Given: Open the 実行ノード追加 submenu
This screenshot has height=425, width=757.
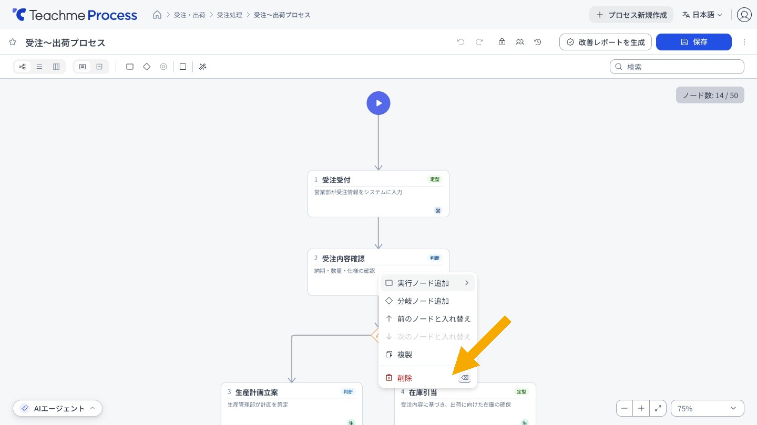Looking at the screenshot, I should 428,283.
